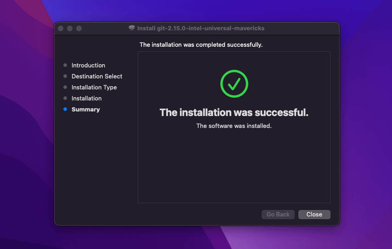Screen dimensions: 392x249
Task: Click "The installation was completed successfully." header
Action: pyautogui.click(x=201, y=45)
